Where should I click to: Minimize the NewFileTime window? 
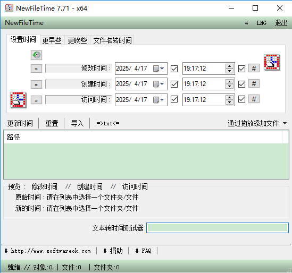pyautogui.click(x=231, y=8)
